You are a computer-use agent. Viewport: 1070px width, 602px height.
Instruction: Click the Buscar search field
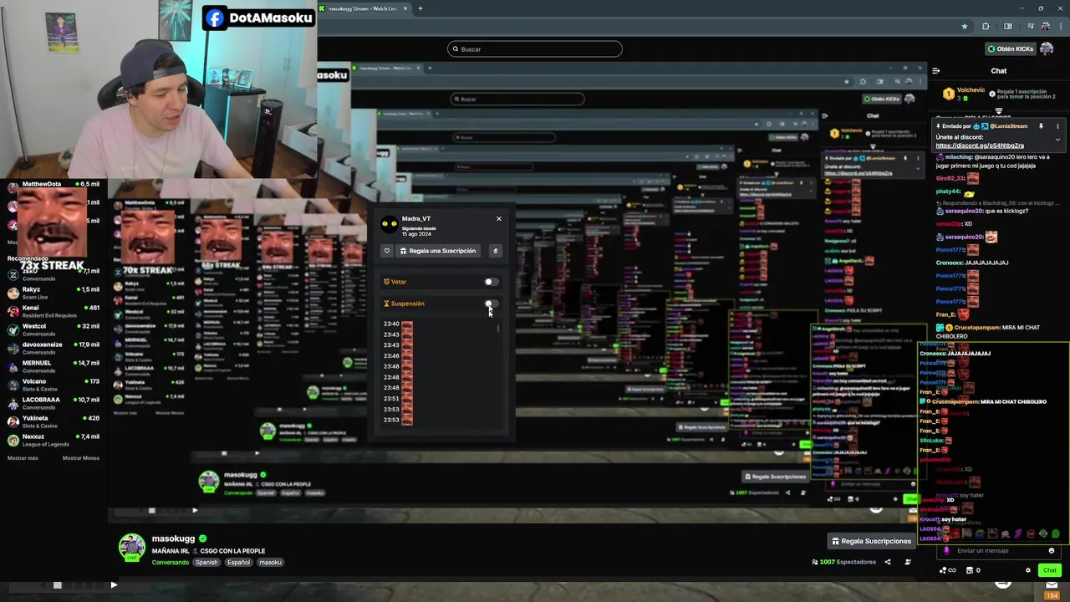click(535, 48)
